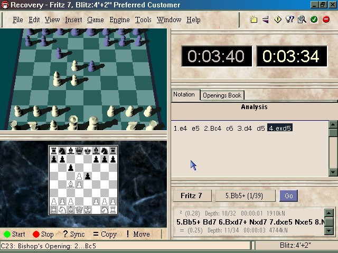Click the Move exclamation control

[138, 234]
